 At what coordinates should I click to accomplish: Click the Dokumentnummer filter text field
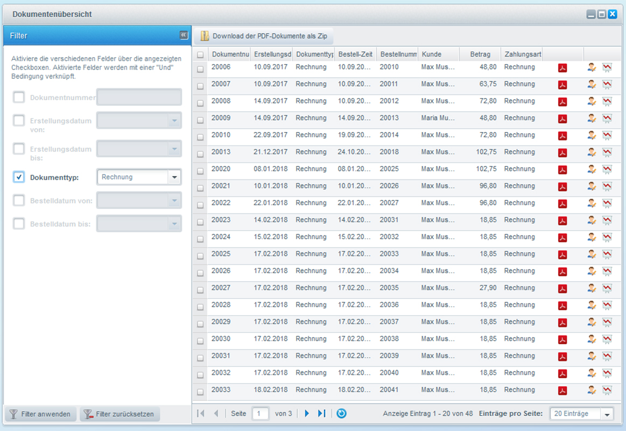pyautogui.click(x=139, y=97)
